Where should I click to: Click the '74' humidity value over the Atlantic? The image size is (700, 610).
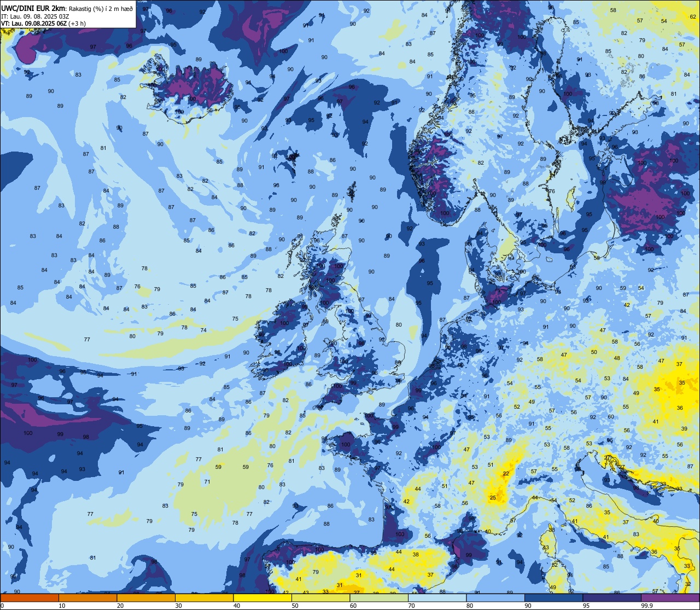(x=203, y=330)
